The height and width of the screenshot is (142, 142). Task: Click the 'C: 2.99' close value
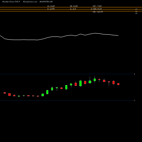coord(51,9)
